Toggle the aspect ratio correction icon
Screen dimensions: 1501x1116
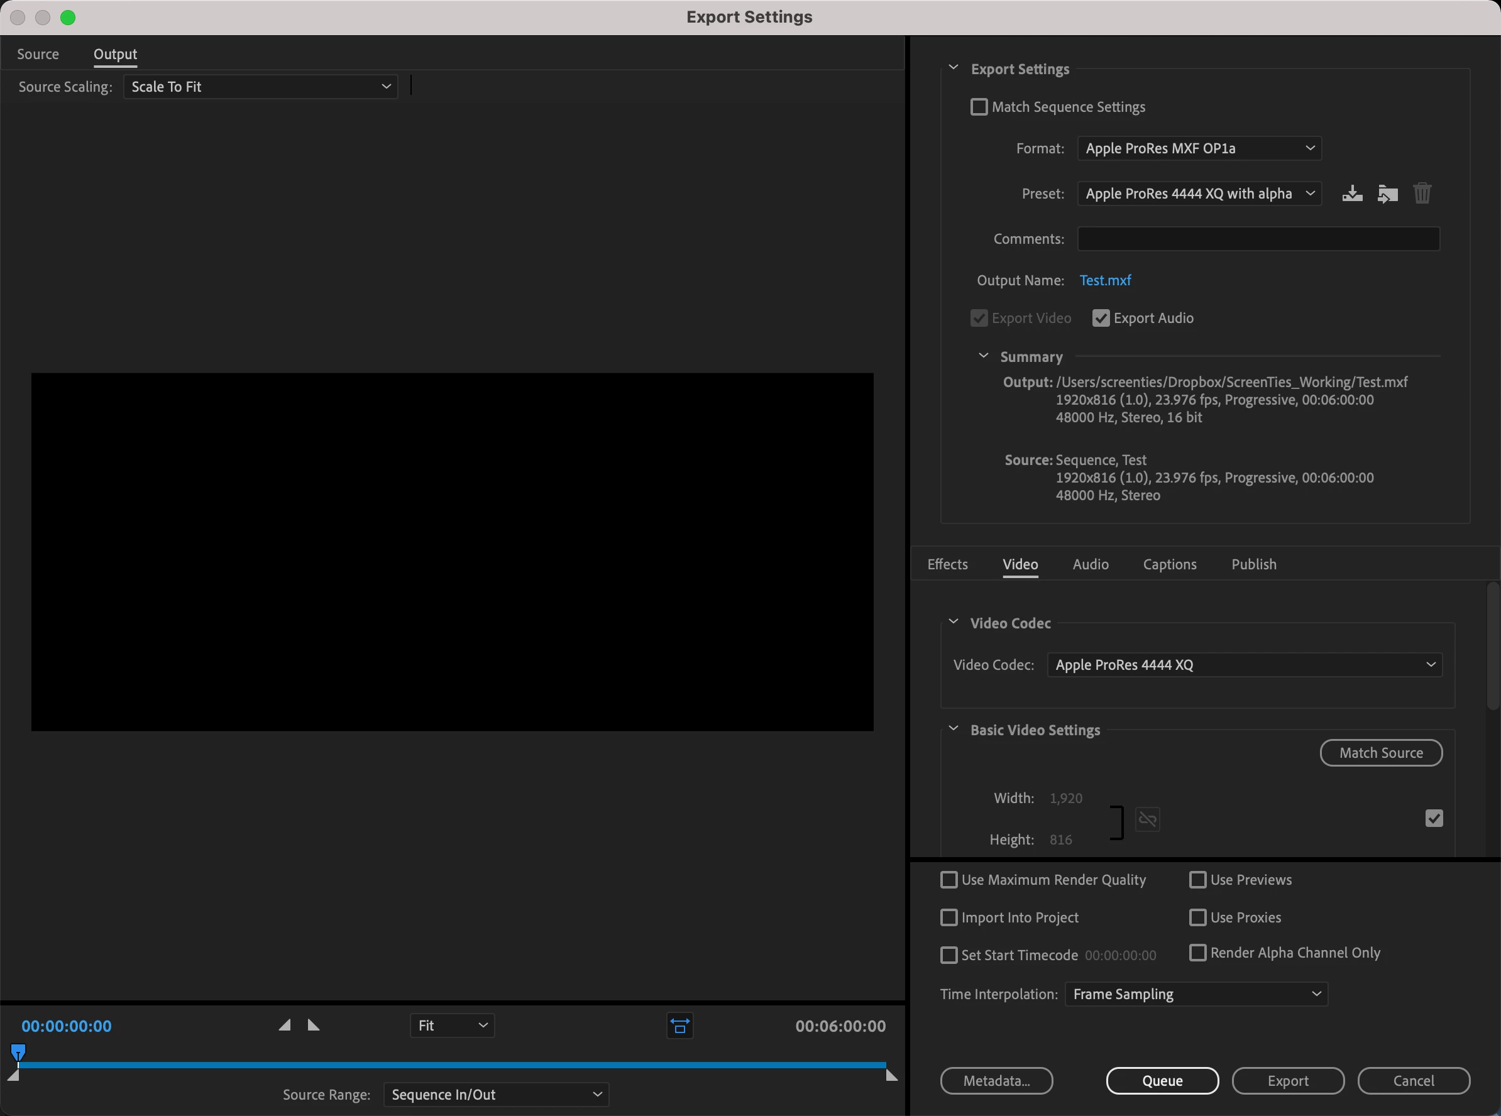[679, 1026]
